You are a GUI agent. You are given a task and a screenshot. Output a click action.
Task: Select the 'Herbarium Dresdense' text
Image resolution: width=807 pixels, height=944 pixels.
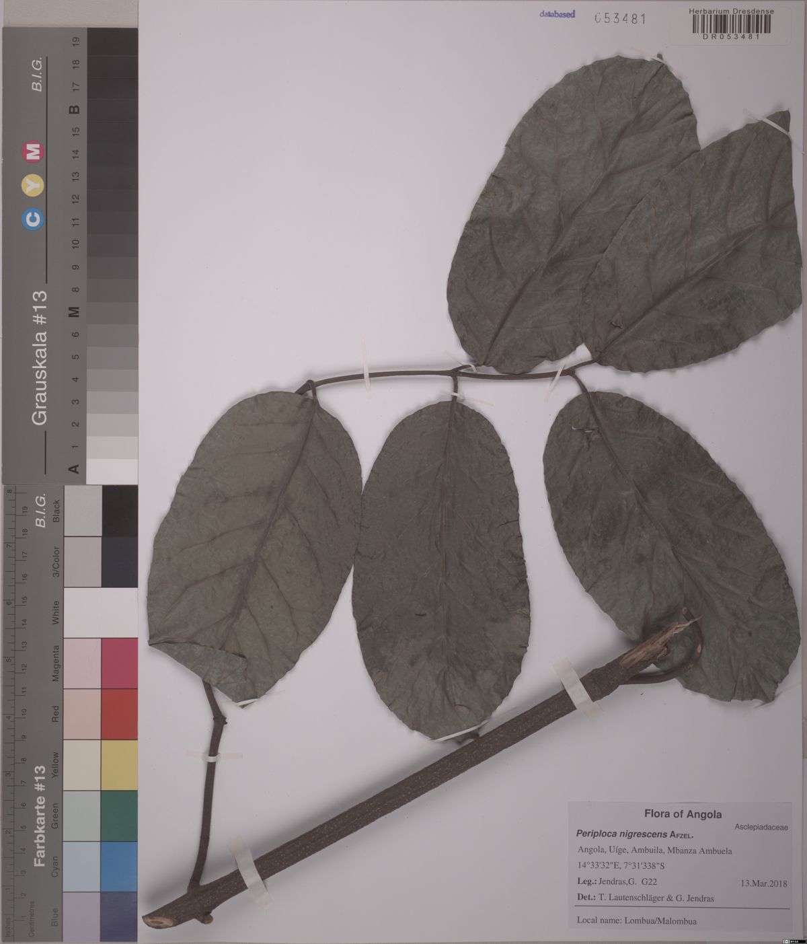tap(731, 11)
